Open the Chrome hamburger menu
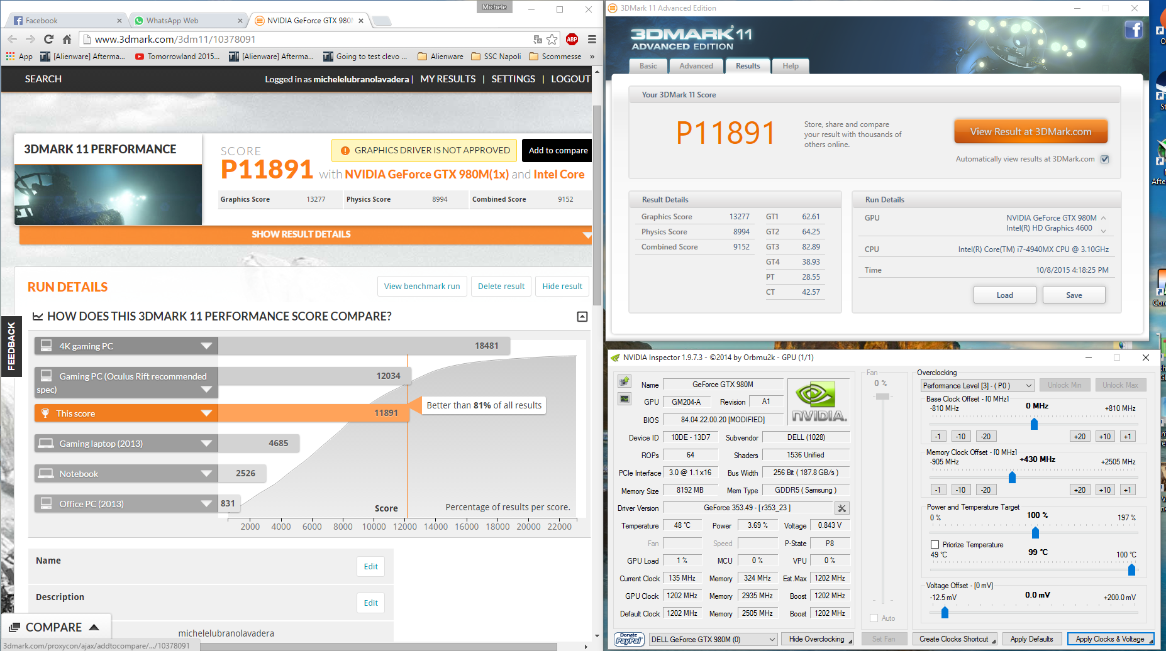The image size is (1166, 651). pyautogui.click(x=592, y=39)
